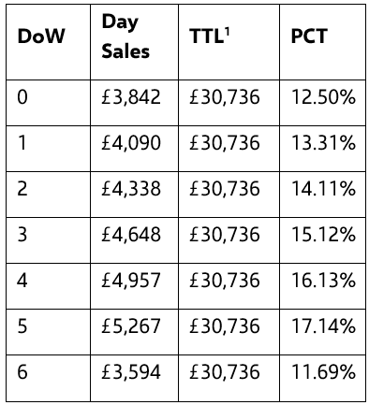Click the 16.13% percentage cell
This screenshot has width=369, height=405.
coord(322,286)
